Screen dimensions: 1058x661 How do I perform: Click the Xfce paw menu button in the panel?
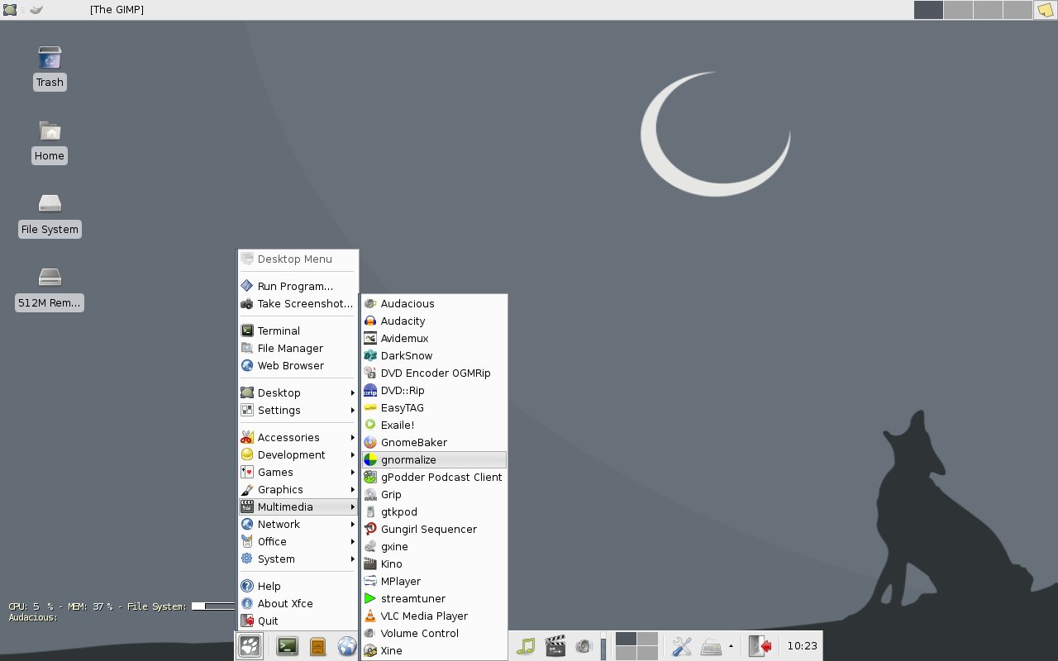coord(250,646)
